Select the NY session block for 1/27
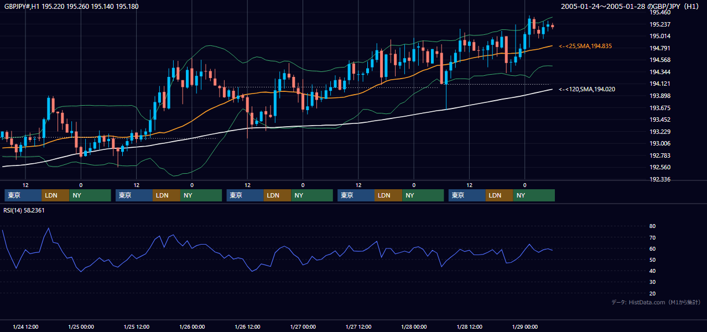 (423, 195)
